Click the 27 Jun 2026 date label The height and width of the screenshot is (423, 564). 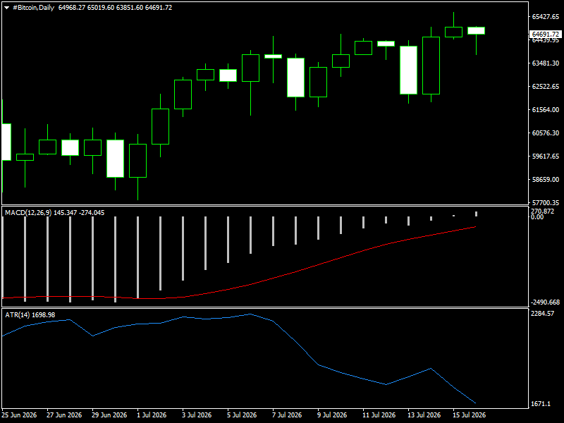[64, 415]
